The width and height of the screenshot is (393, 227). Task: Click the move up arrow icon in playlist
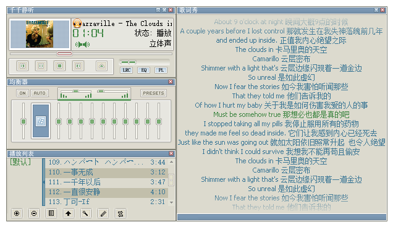click(x=69, y=213)
